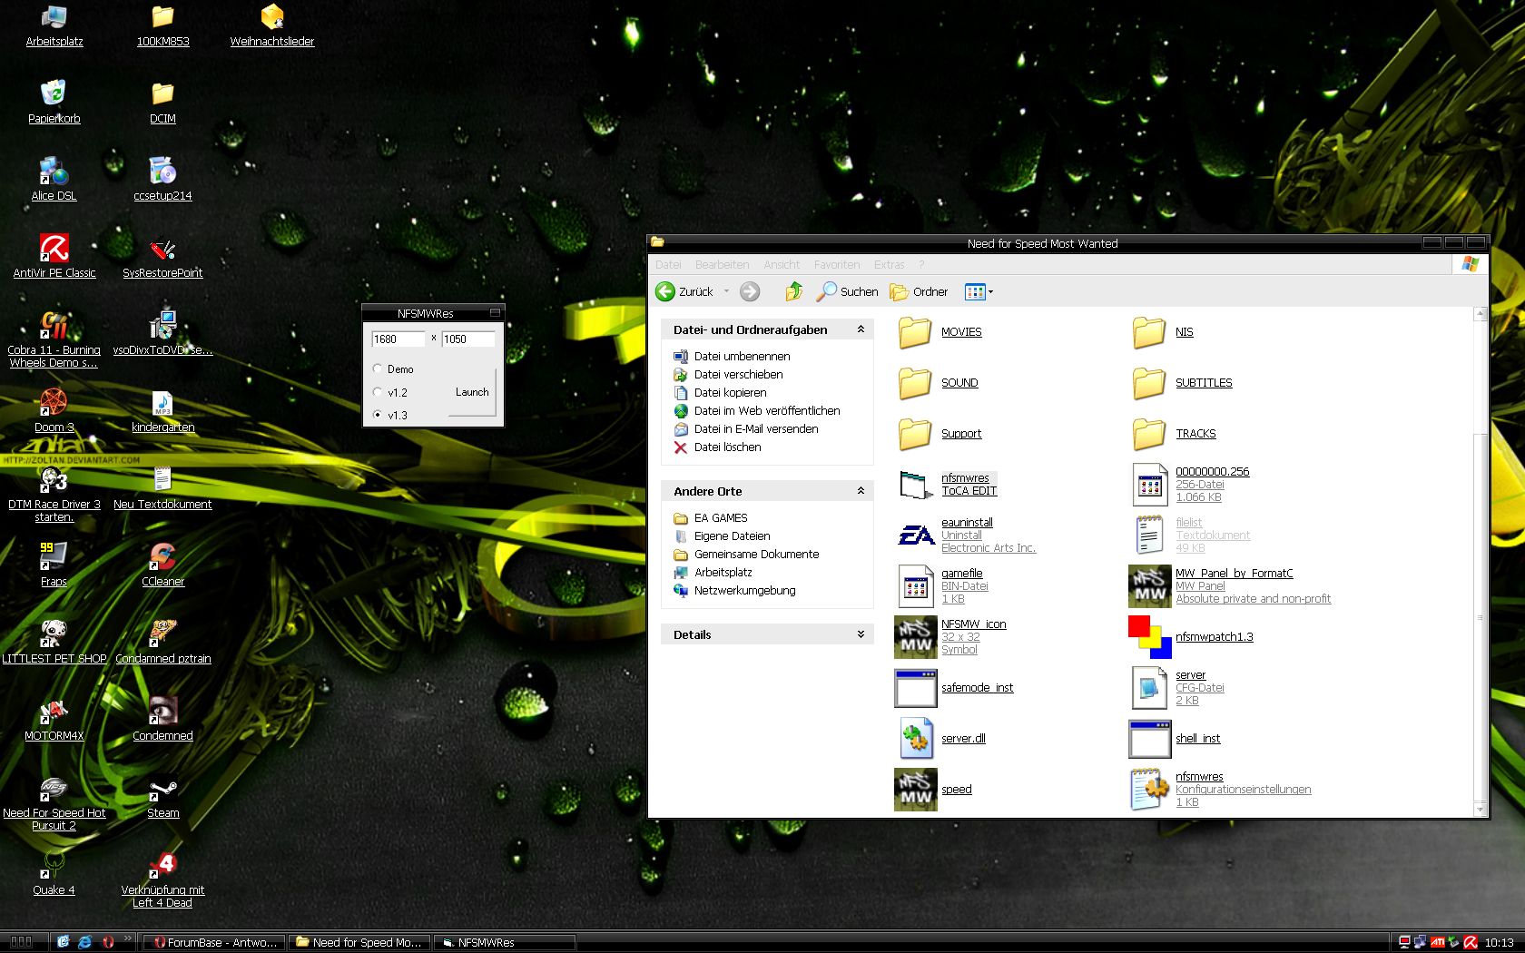The height and width of the screenshot is (953, 1525).
Task: Click the Explorer vertical scrollbar down arrow
Action: point(1481,809)
